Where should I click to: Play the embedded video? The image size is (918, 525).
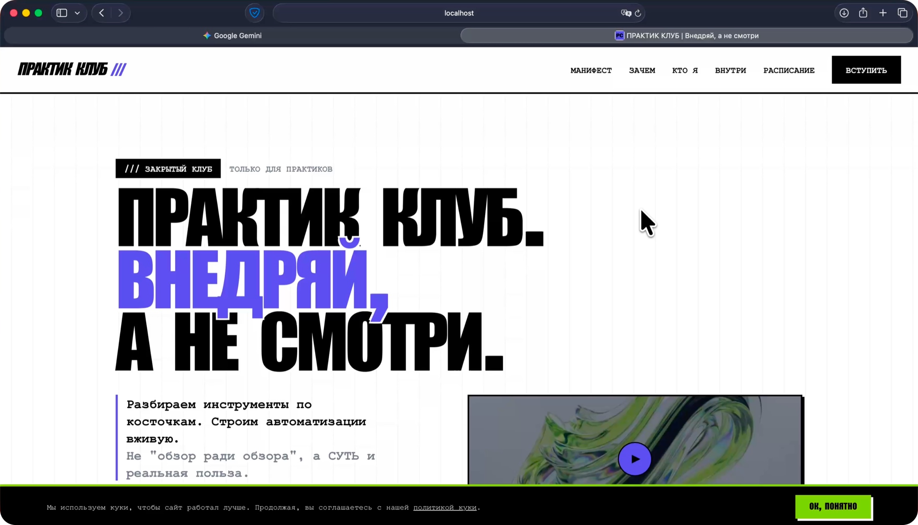pos(634,459)
